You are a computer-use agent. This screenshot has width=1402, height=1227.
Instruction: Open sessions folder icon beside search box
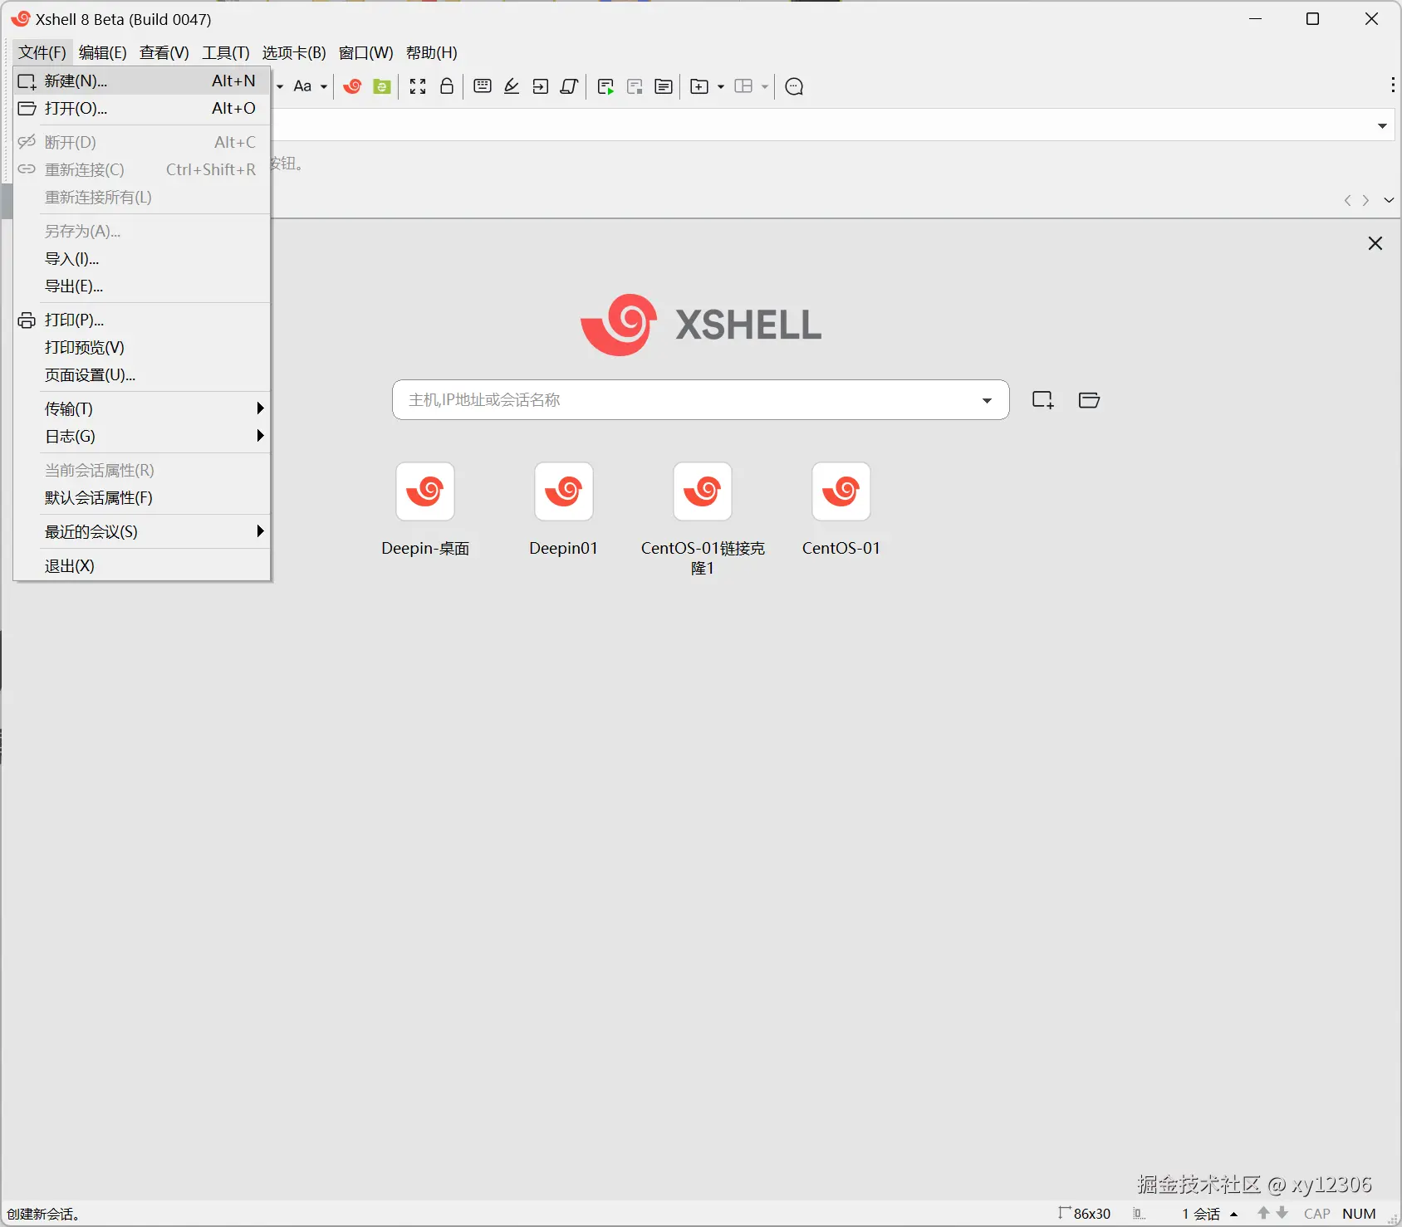1089,400
